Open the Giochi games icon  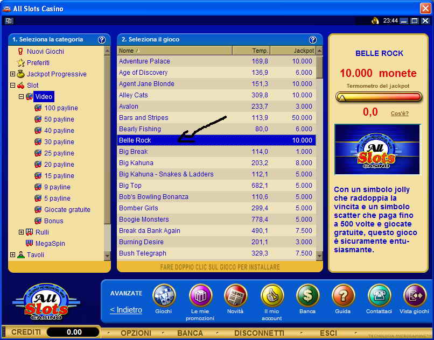click(x=164, y=296)
